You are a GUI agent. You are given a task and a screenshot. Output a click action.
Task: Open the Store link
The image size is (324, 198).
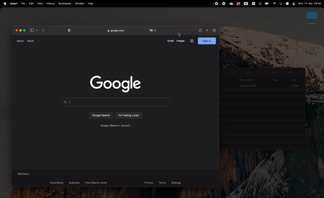(x=30, y=41)
